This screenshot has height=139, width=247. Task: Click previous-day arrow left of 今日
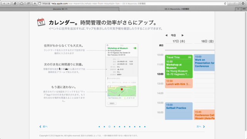(x=166, y=35)
